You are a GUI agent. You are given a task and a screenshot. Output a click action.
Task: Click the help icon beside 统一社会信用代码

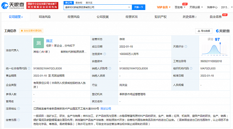29,68
